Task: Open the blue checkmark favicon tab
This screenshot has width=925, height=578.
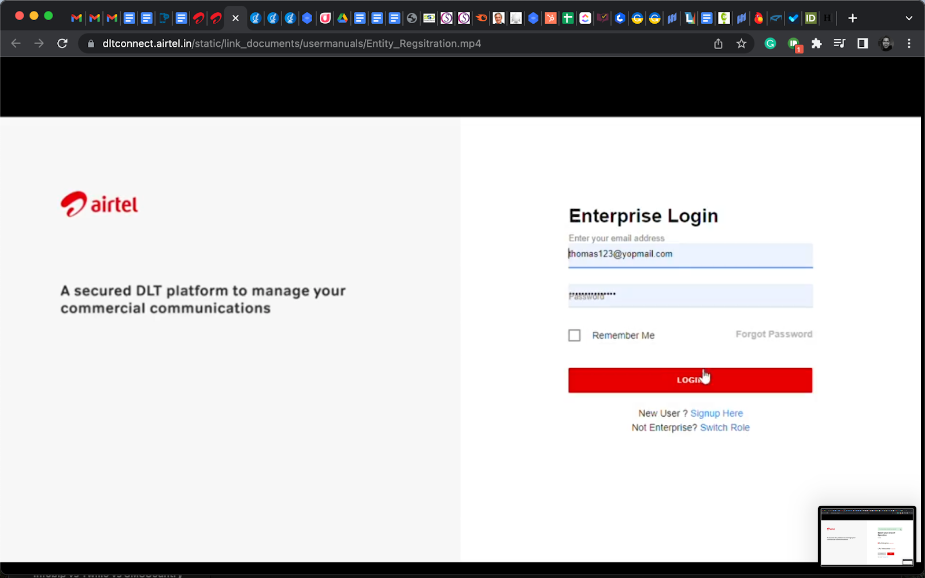Action: click(x=793, y=18)
